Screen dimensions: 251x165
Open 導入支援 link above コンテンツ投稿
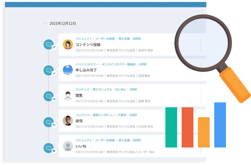point(124,39)
